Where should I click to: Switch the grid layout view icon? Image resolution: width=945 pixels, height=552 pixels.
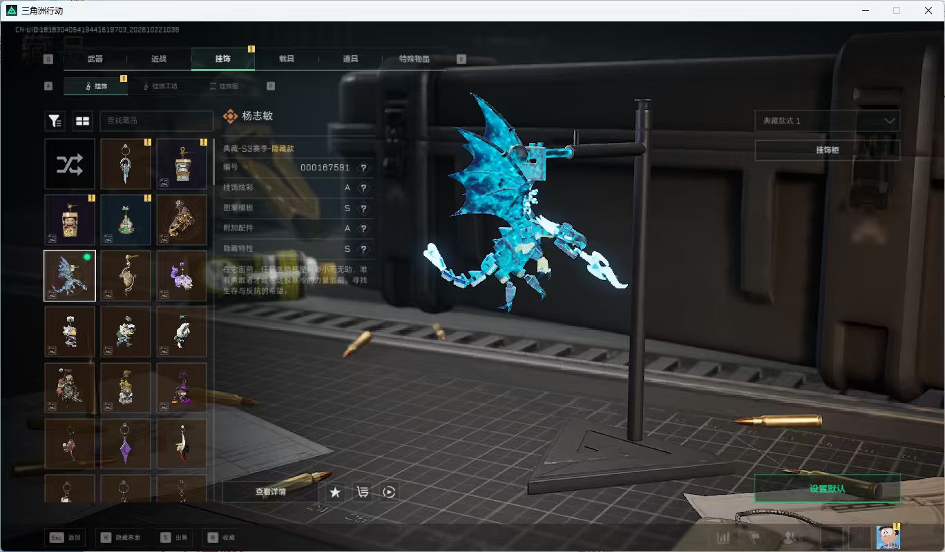click(x=83, y=121)
